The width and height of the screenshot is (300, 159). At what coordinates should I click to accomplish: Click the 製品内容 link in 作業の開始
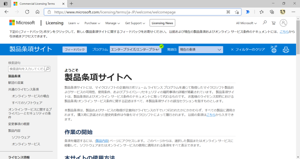pyautogui.click(x=102, y=141)
